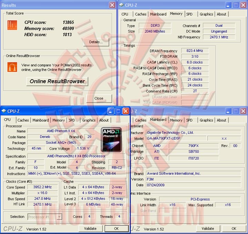Switch to Memory tab in Mainboard window
Viewport: 248px width, 234px height.
pyautogui.click(x=176, y=120)
